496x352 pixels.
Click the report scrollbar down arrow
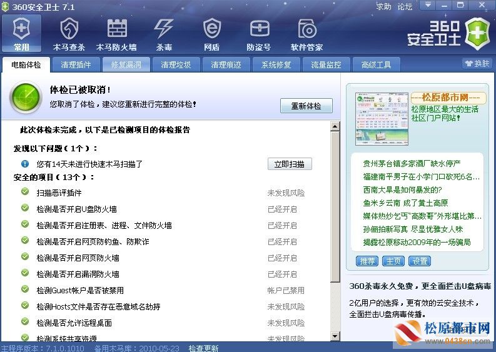tap(335, 336)
